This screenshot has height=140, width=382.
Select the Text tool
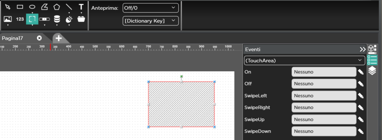(x=81, y=7)
